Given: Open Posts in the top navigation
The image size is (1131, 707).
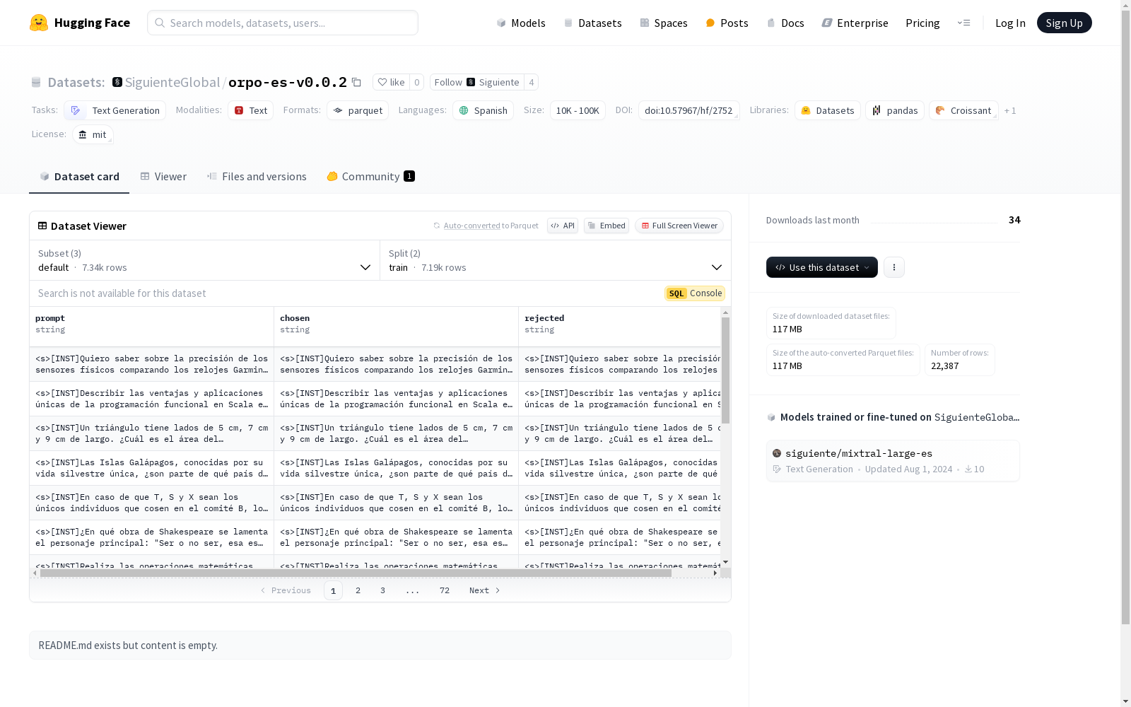Looking at the screenshot, I should tap(727, 23).
